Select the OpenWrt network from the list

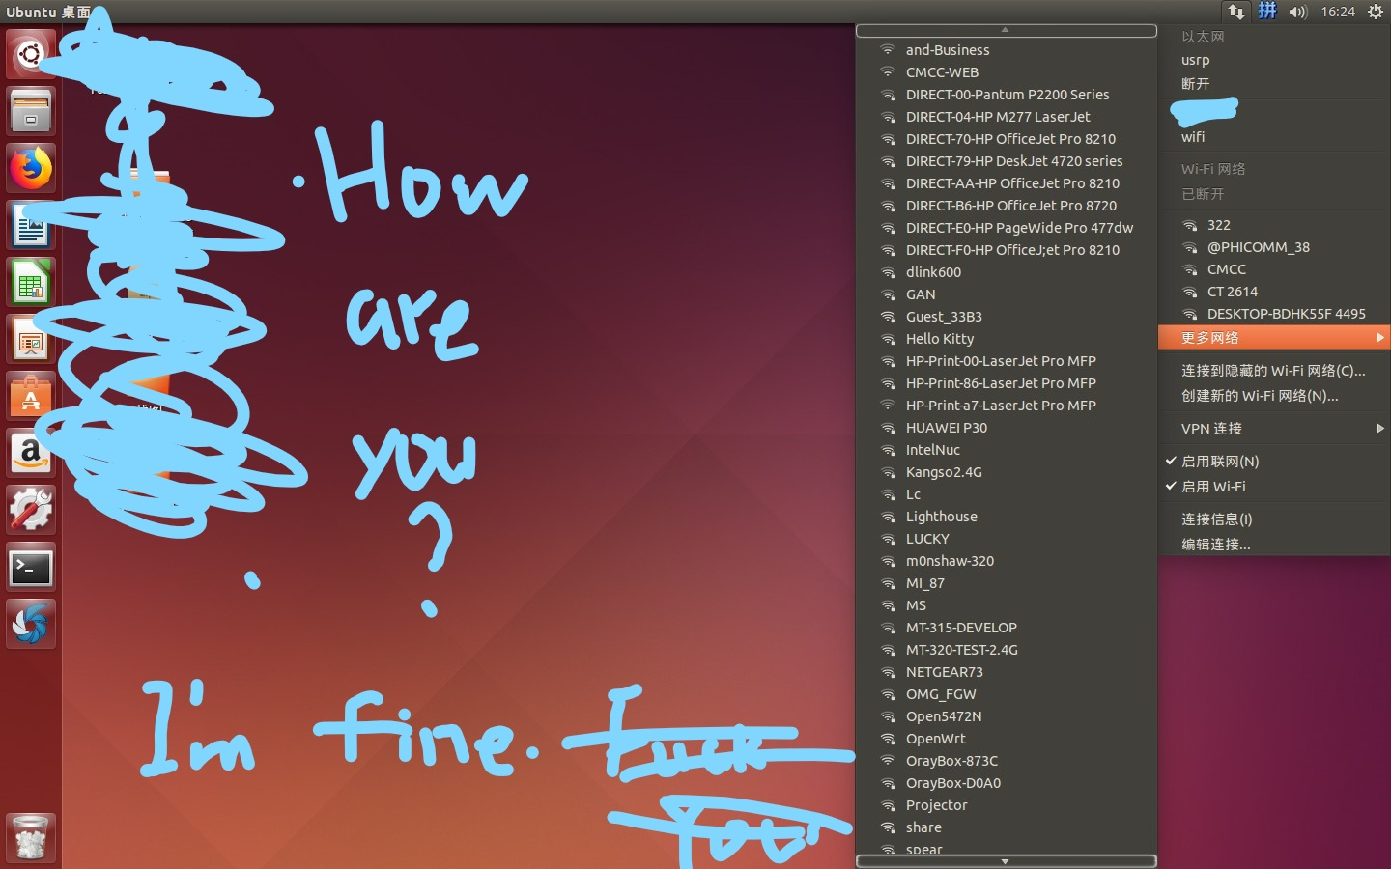pyautogui.click(x=936, y=739)
